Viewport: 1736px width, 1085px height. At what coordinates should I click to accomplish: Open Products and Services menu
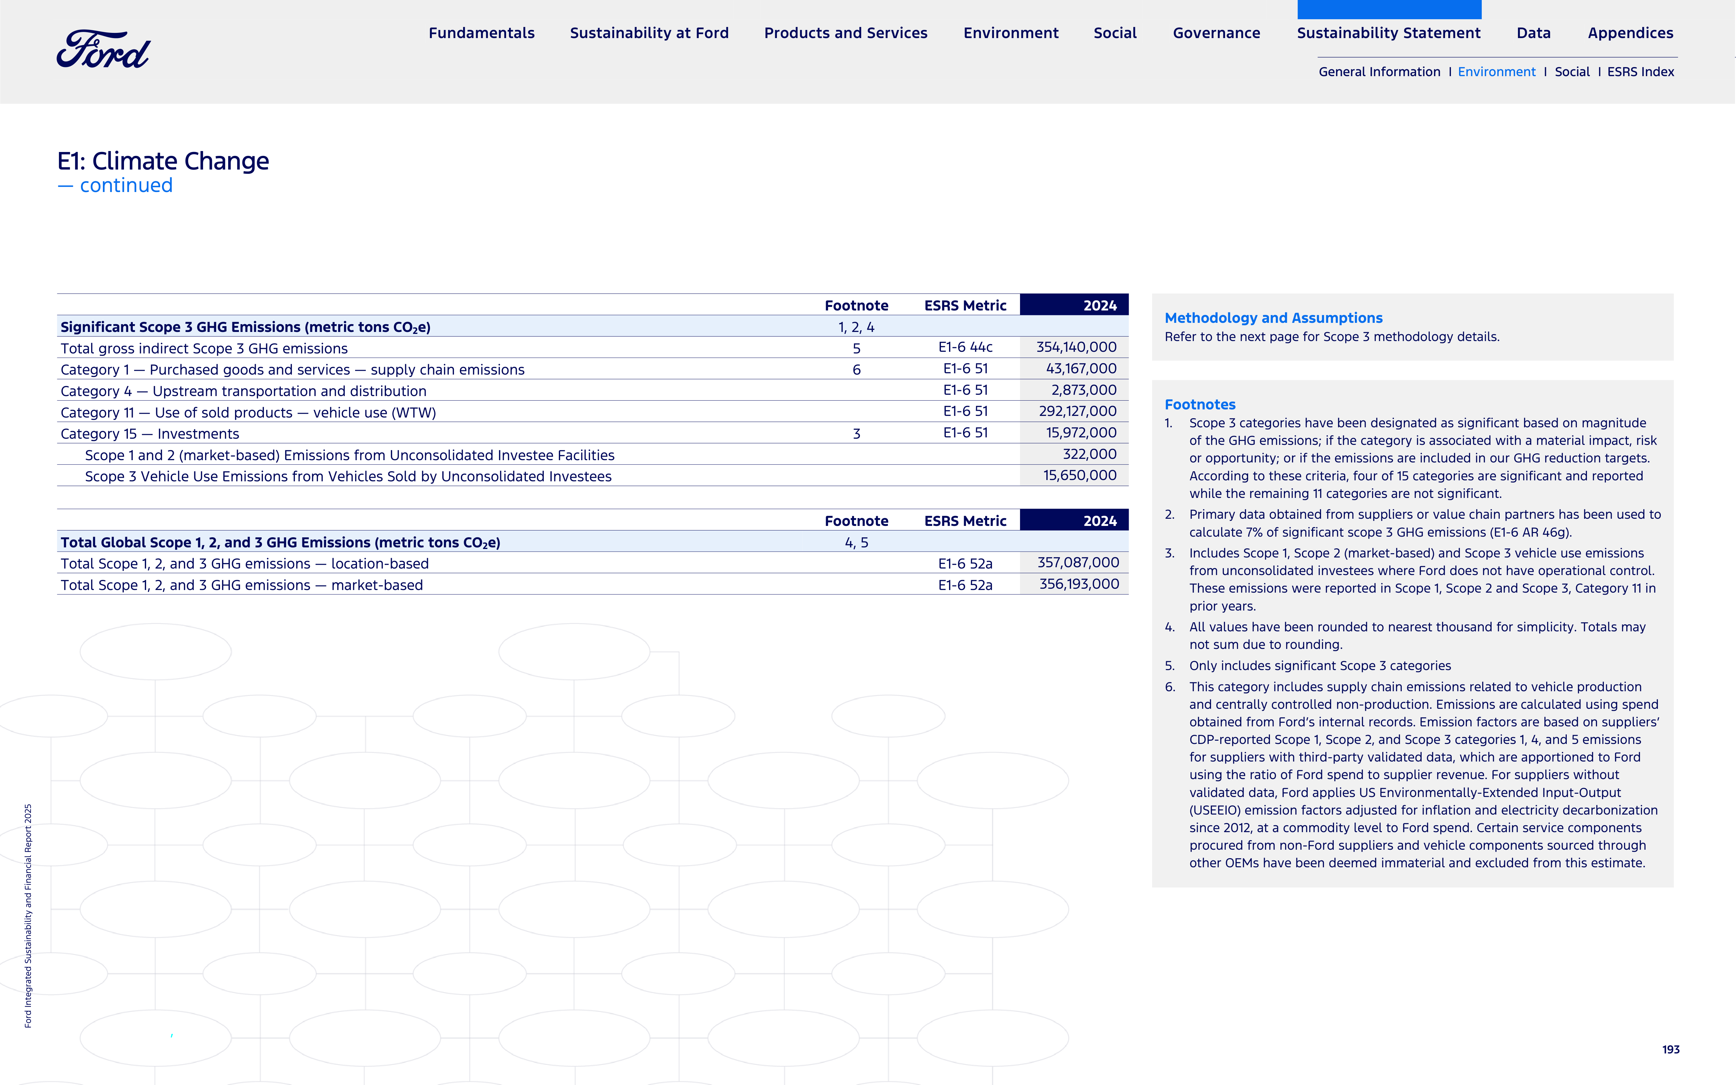tap(846, 33)
